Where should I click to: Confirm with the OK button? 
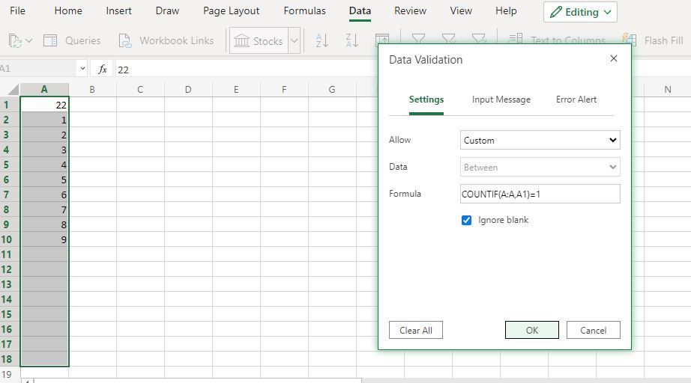(x=532, y=330)
